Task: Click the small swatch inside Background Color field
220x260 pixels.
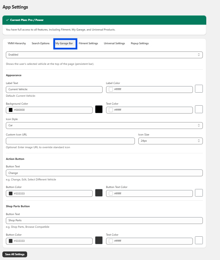Action: (11, 110)
